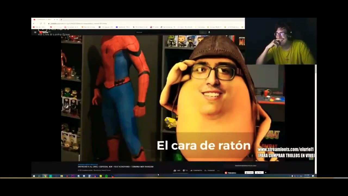Click the chat replay banner above Videolytics

(246, 166)
